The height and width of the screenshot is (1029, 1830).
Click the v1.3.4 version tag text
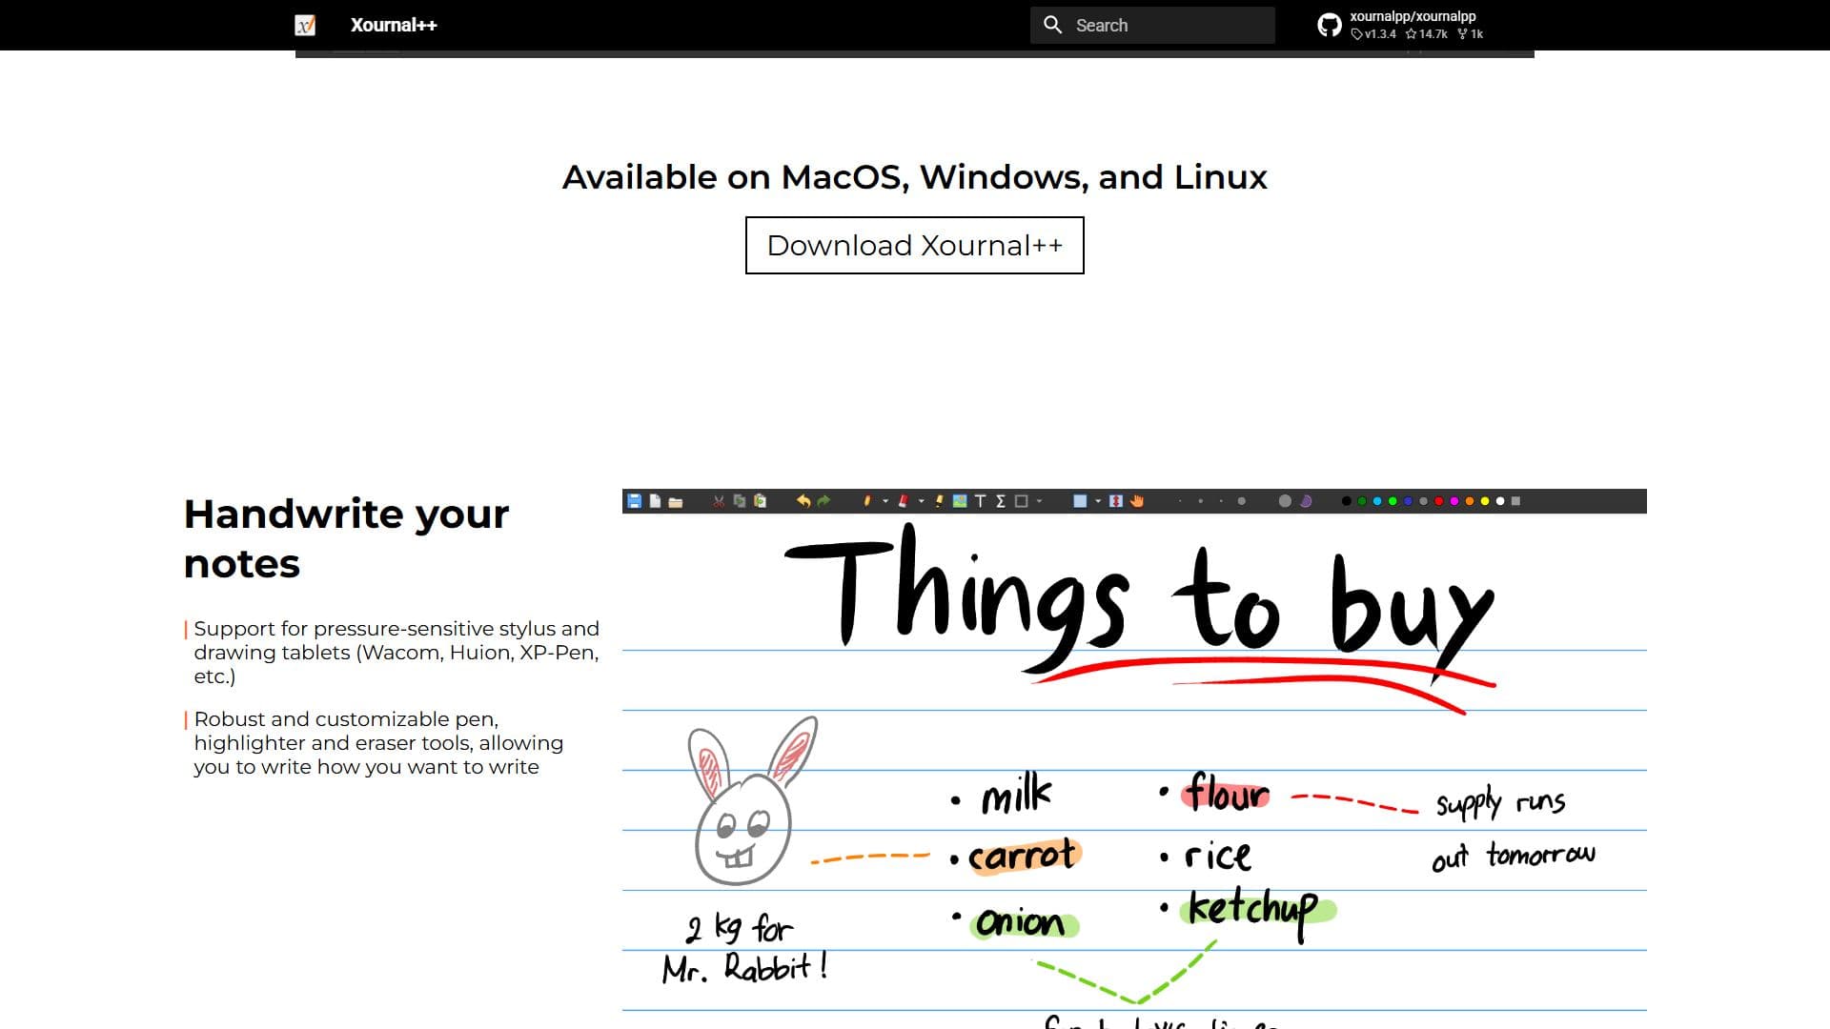pyautogui.click(x=1379, y=34)
